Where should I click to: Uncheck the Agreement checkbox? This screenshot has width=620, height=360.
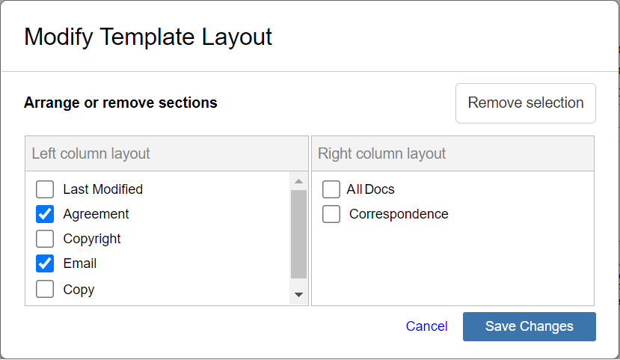[45, 214]
